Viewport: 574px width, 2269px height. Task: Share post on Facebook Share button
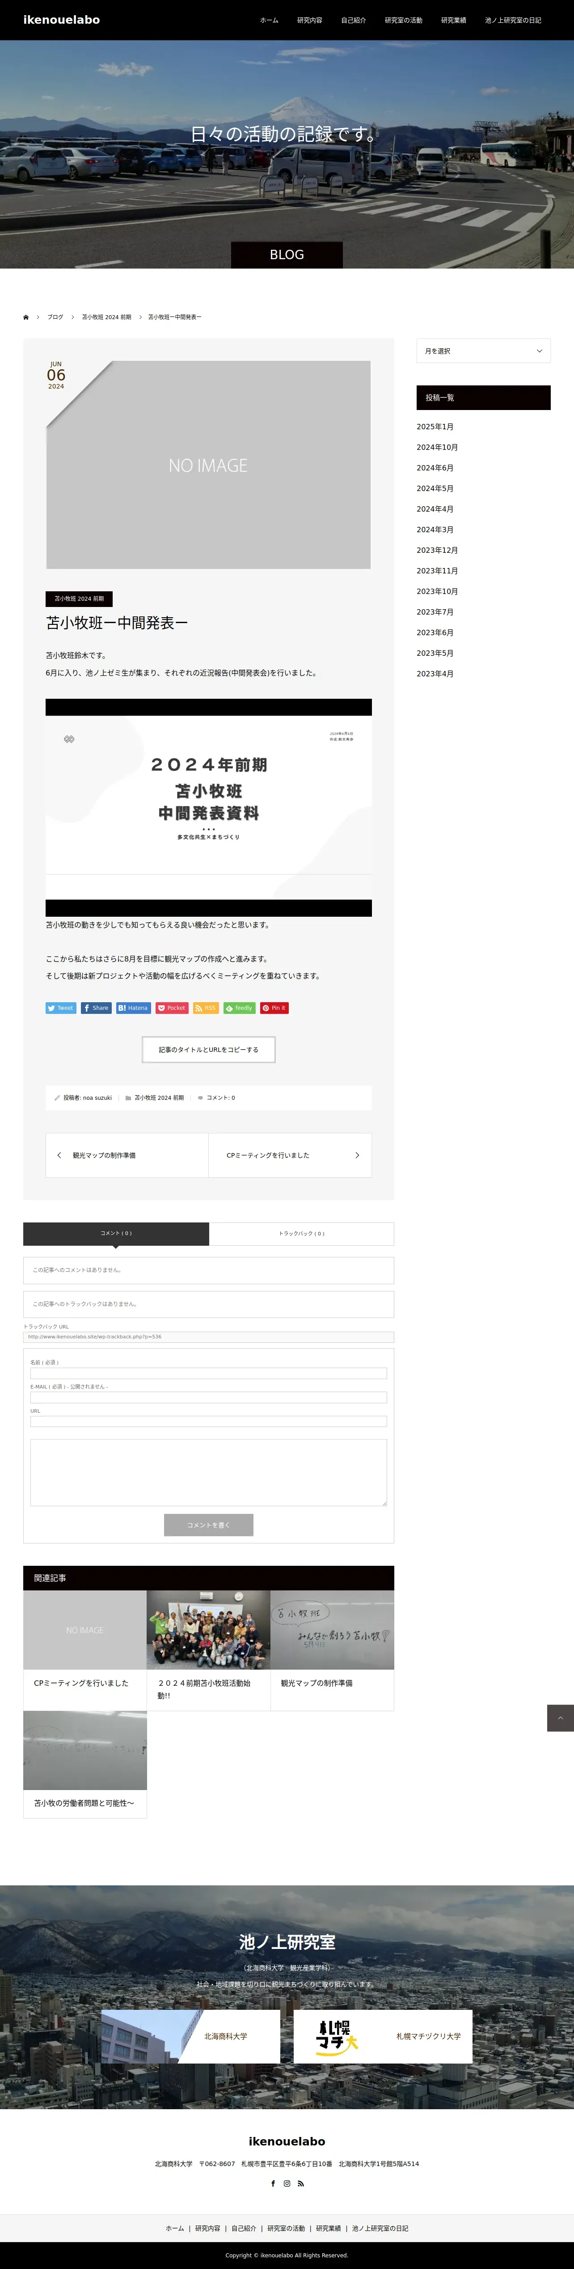click(x=97, y=1008)
